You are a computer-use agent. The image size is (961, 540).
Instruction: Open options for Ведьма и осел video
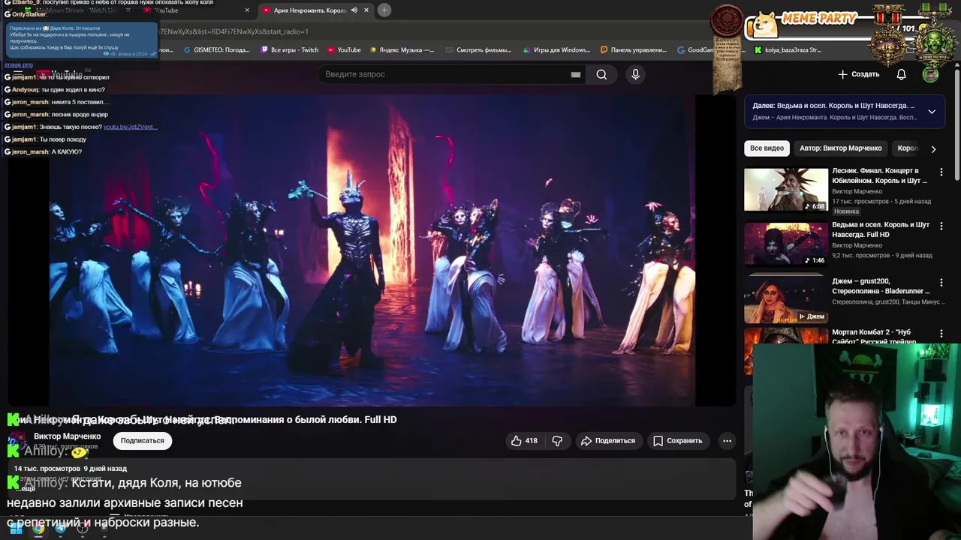pyautogui.click(x=941, y=226)
